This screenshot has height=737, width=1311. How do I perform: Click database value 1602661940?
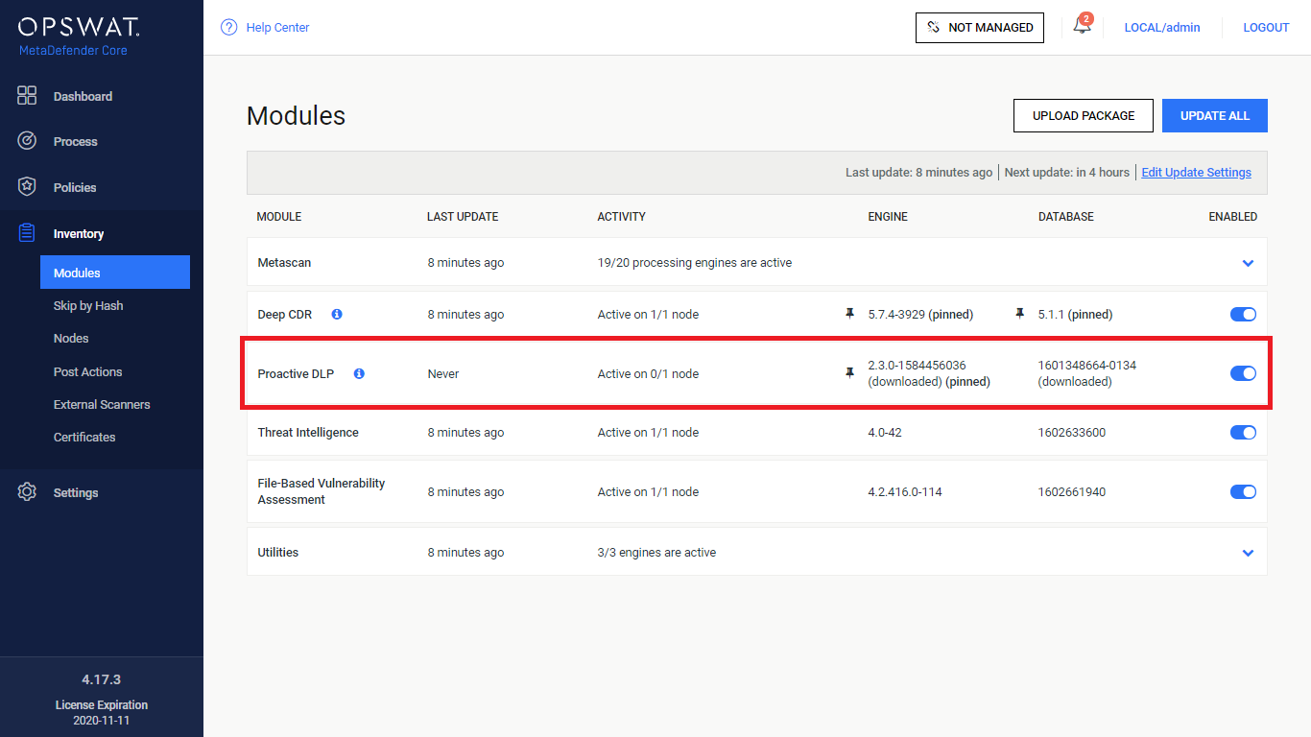1072,492
